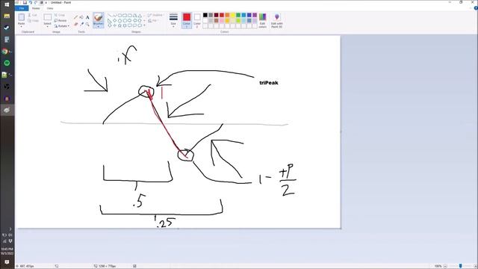Open the File menu
Viewport: 478px width, 269px height.
tap(22, 8)
